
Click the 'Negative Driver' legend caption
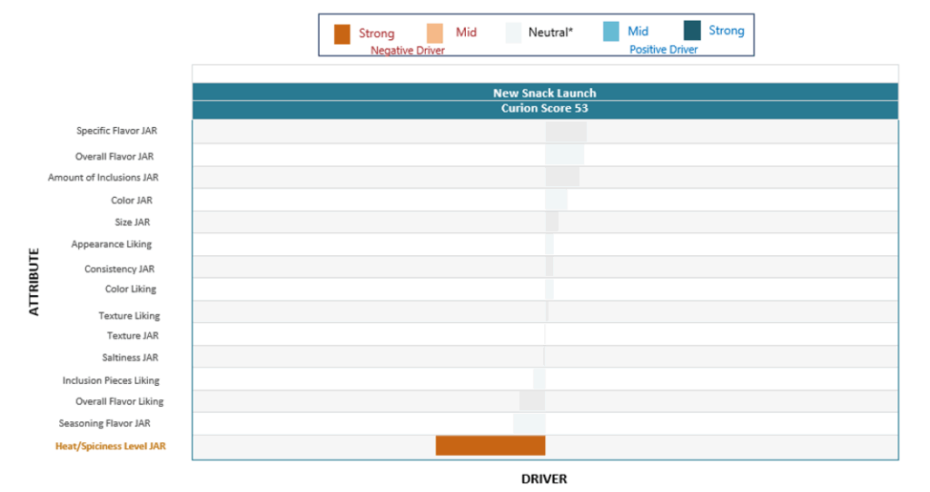[408, 51]
